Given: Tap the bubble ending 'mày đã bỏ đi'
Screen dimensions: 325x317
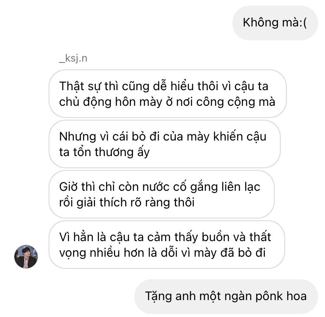Looking at the screenshot, I should (167, 245).
